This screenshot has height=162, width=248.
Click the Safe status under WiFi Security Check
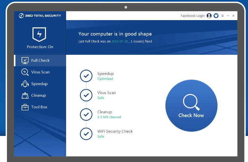coord(101,137)
